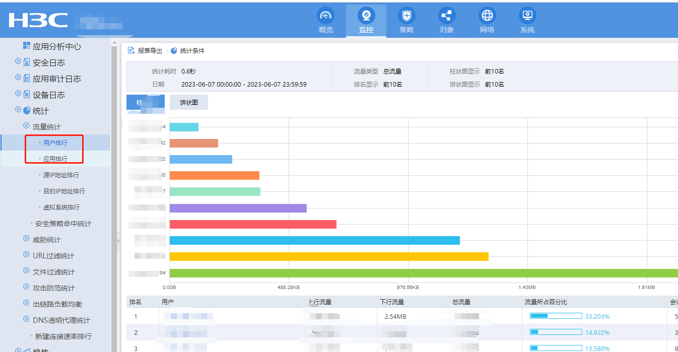Expand the 应用审计日志 node

pos(19,78)
